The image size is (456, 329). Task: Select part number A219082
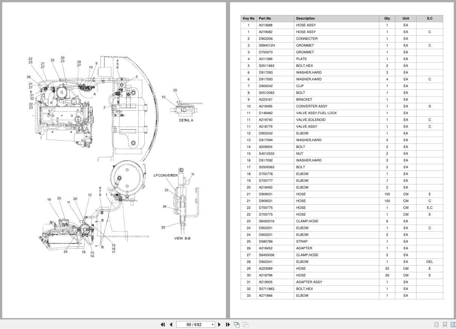coord(266,32)
